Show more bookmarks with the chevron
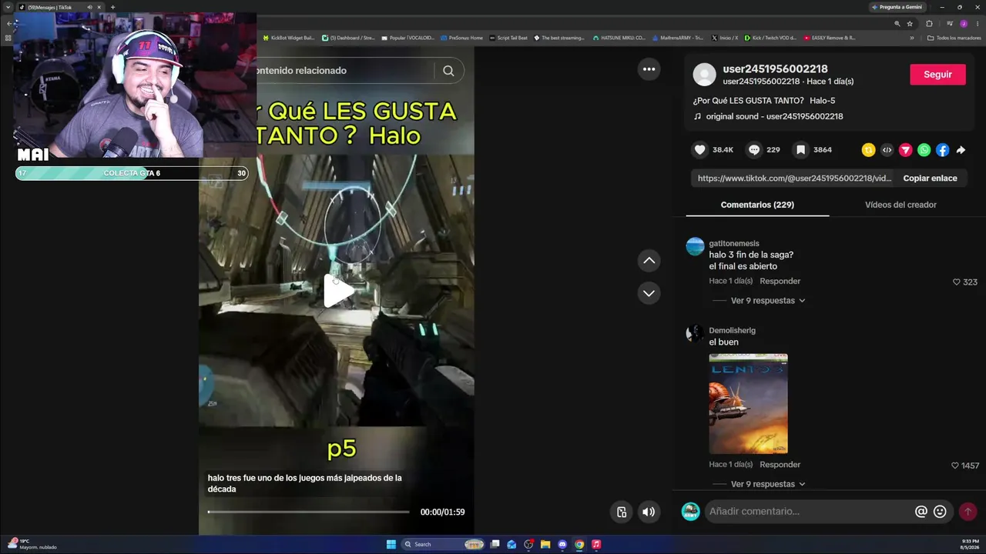986x554 pixels. pos(912,38)
